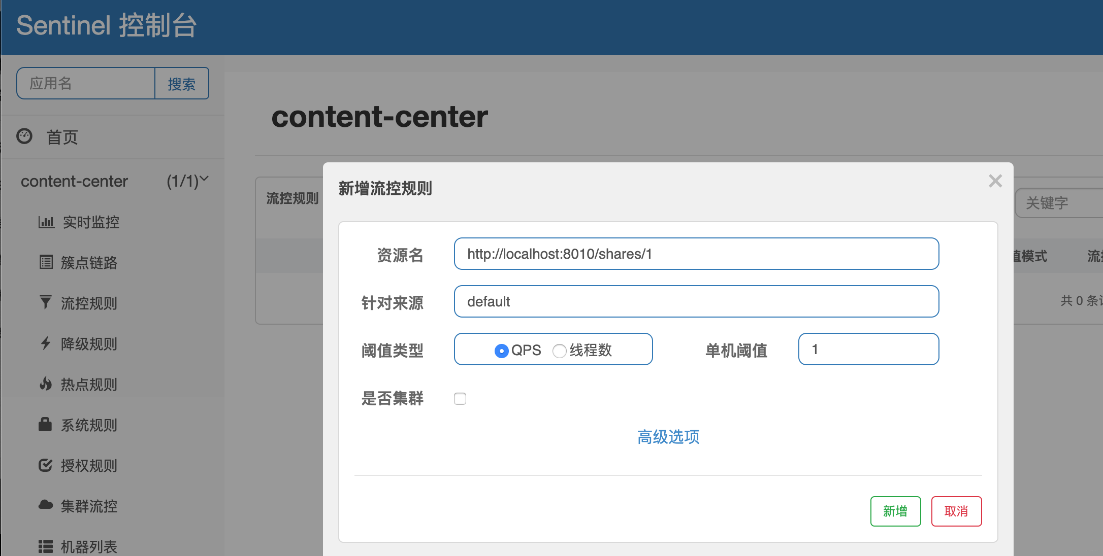1103x556 pixels.
Task: Open 簇点链路 menu item
Action: (x=89, y=263)
